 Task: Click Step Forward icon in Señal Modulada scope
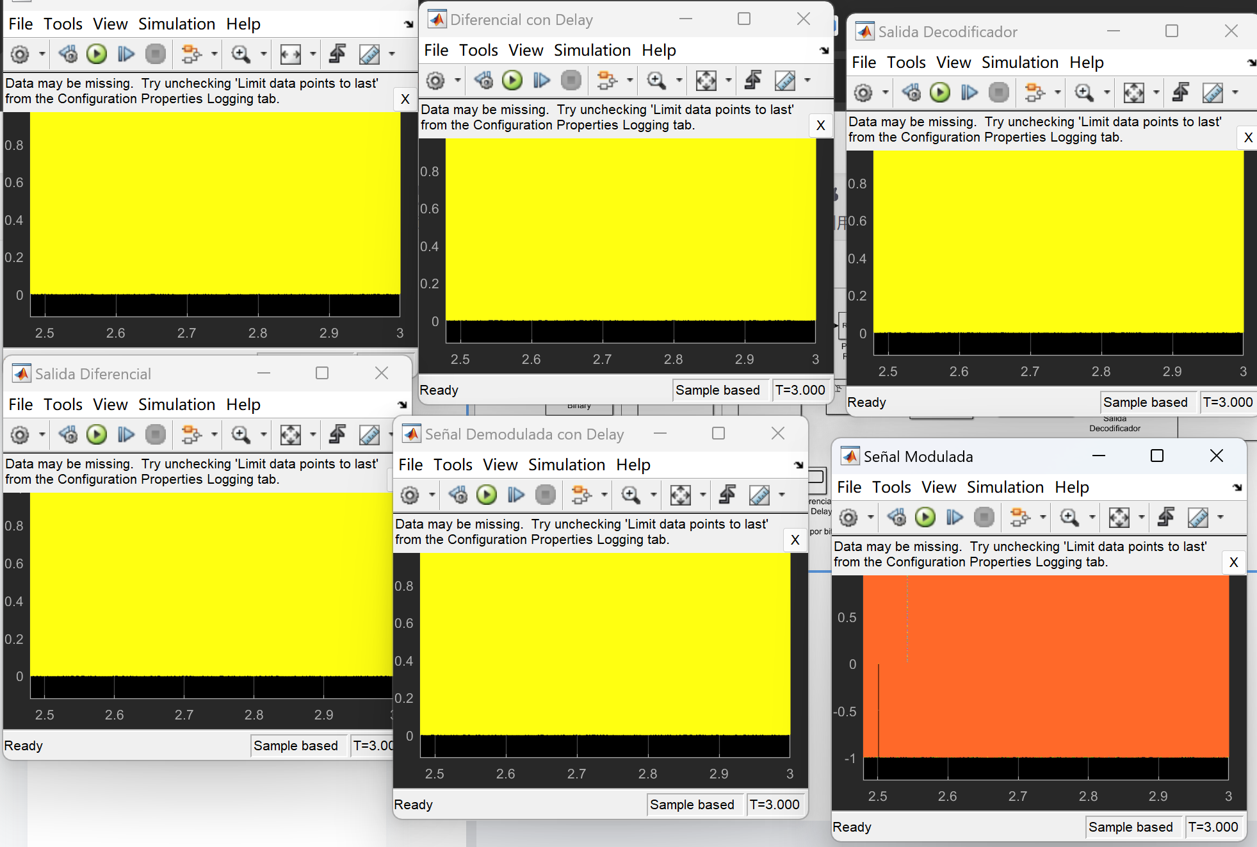(954, 517)
